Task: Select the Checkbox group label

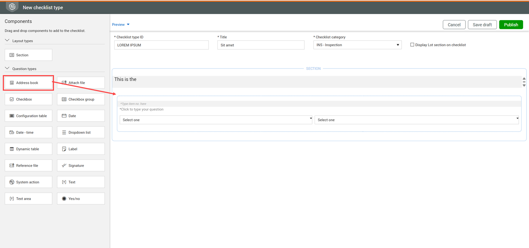Action: click(81, 99)
